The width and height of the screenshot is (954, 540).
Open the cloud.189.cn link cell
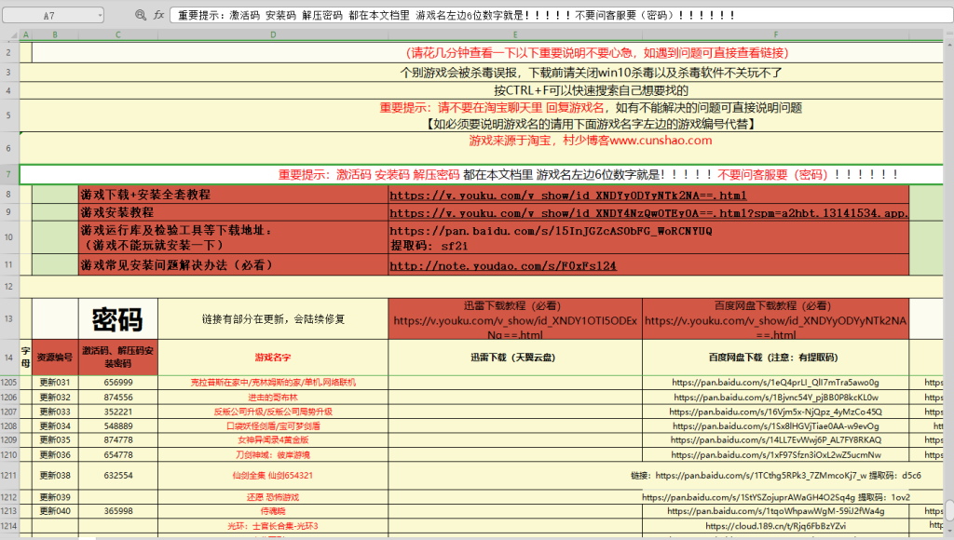[x=776, y=526]
